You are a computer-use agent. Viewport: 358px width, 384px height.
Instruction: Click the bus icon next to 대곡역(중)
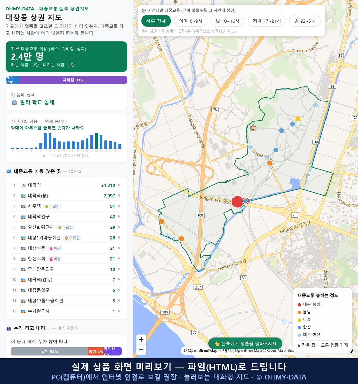(23, 196)
